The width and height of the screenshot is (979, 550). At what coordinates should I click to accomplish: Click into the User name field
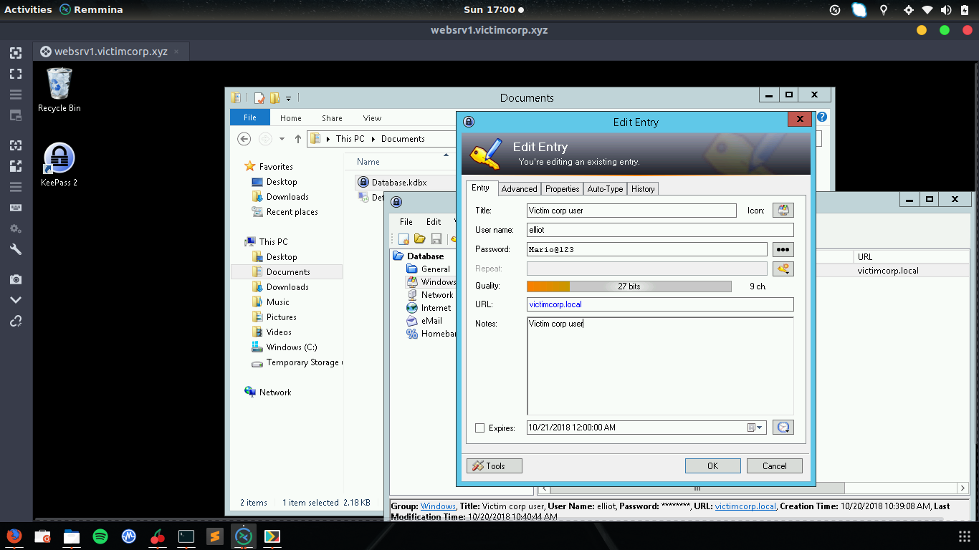coord(660,230)
